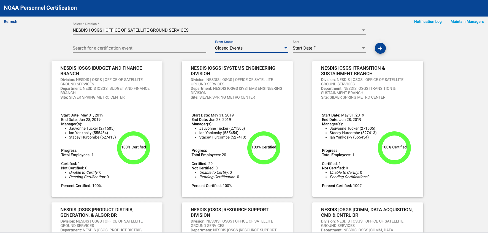Click the Transition & Sustainment 100% Certified ring
Image resolution: width=488 pixels, height=233 pixels.
click(394, 148)
